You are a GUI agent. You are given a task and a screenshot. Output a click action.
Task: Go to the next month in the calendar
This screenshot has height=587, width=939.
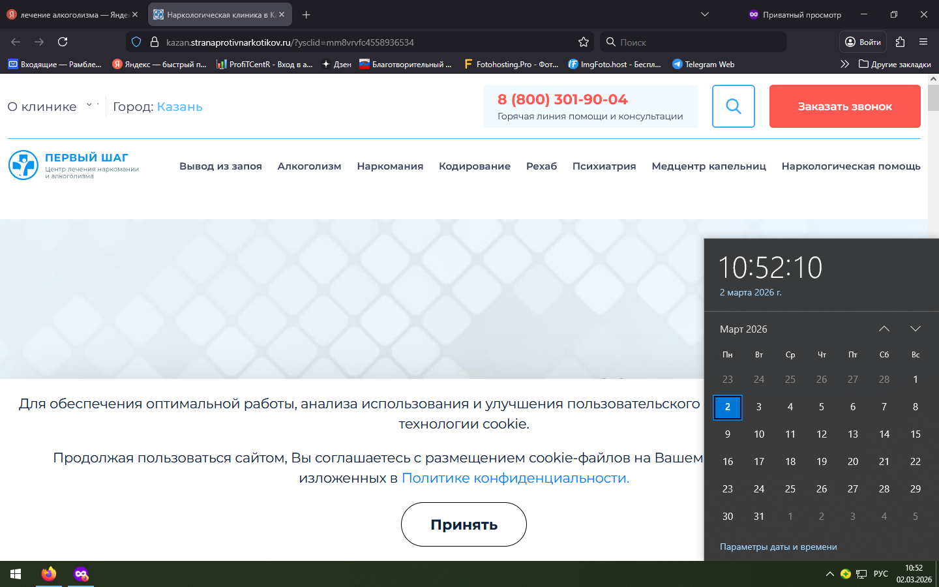tap(915, 329)
